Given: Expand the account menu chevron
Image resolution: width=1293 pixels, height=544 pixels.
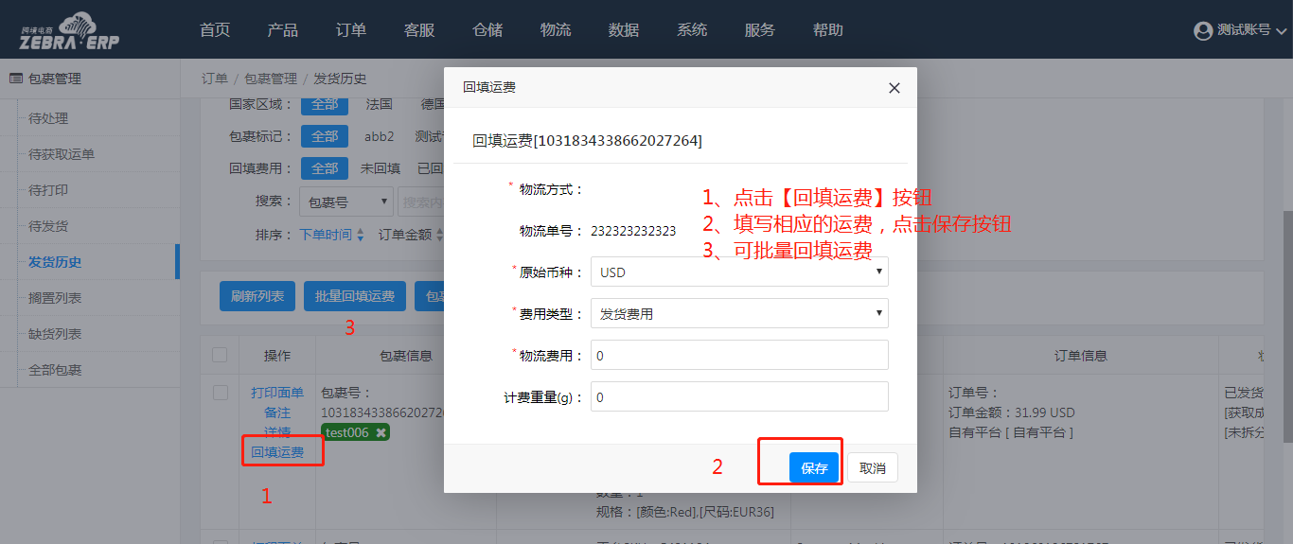Looking at the screenshot, I should 1281,31.
